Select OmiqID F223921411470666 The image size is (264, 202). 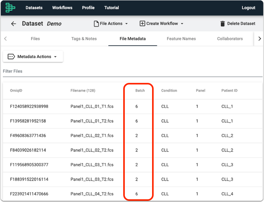(x=29, y=194)
